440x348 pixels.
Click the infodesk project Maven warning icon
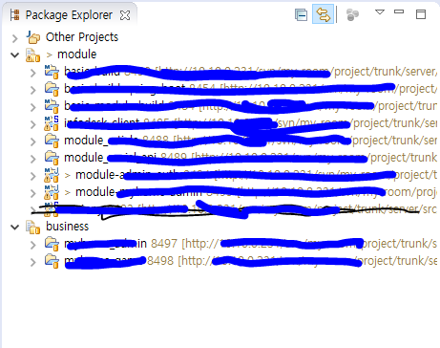click(52, 123)
